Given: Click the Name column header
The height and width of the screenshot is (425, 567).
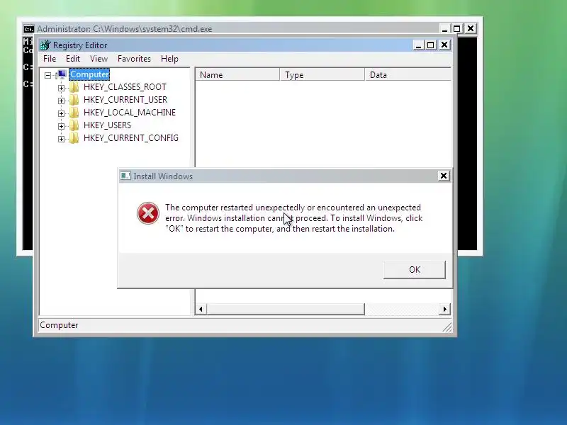Looking at the screenshot, I should (x=237, y=75).
